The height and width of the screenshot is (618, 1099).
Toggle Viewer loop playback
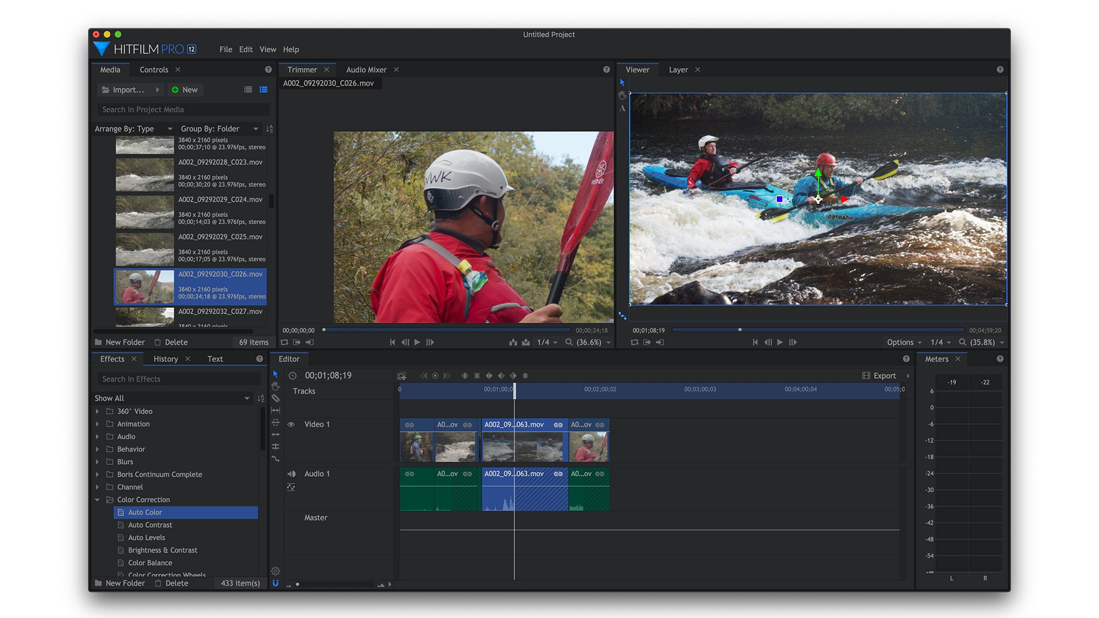[634, 342]
